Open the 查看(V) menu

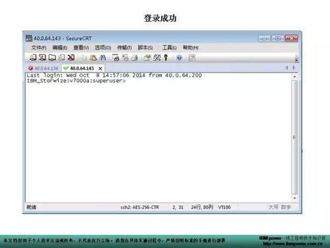click(x=81, y=48)
